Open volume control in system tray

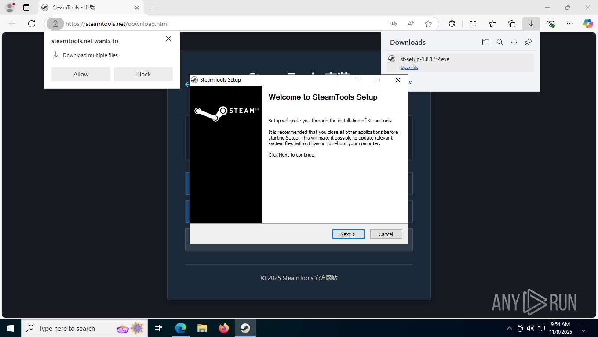[x=530, y=328]
